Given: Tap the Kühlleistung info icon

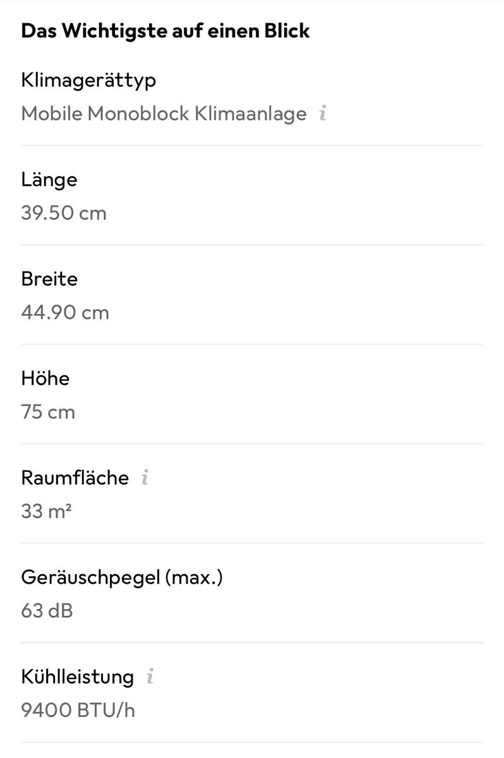Looking at the screenshot, I should click(x=150, y=677).
